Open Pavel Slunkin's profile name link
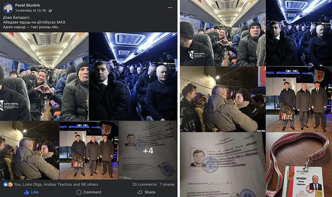This screenshot has width=332, height=197. tap(27, 5)
